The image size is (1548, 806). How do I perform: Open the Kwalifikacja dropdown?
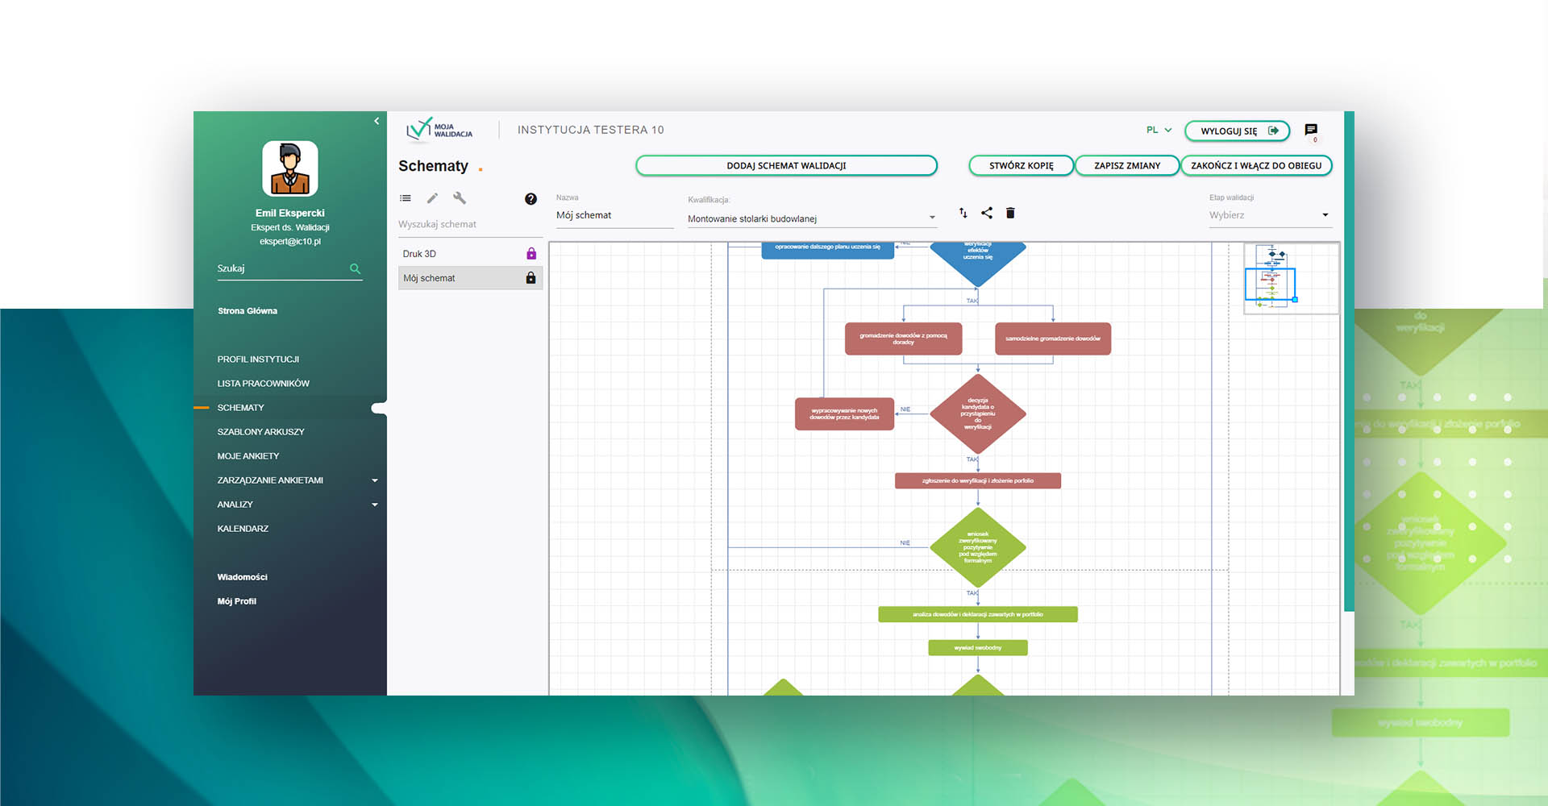point(812,219)
